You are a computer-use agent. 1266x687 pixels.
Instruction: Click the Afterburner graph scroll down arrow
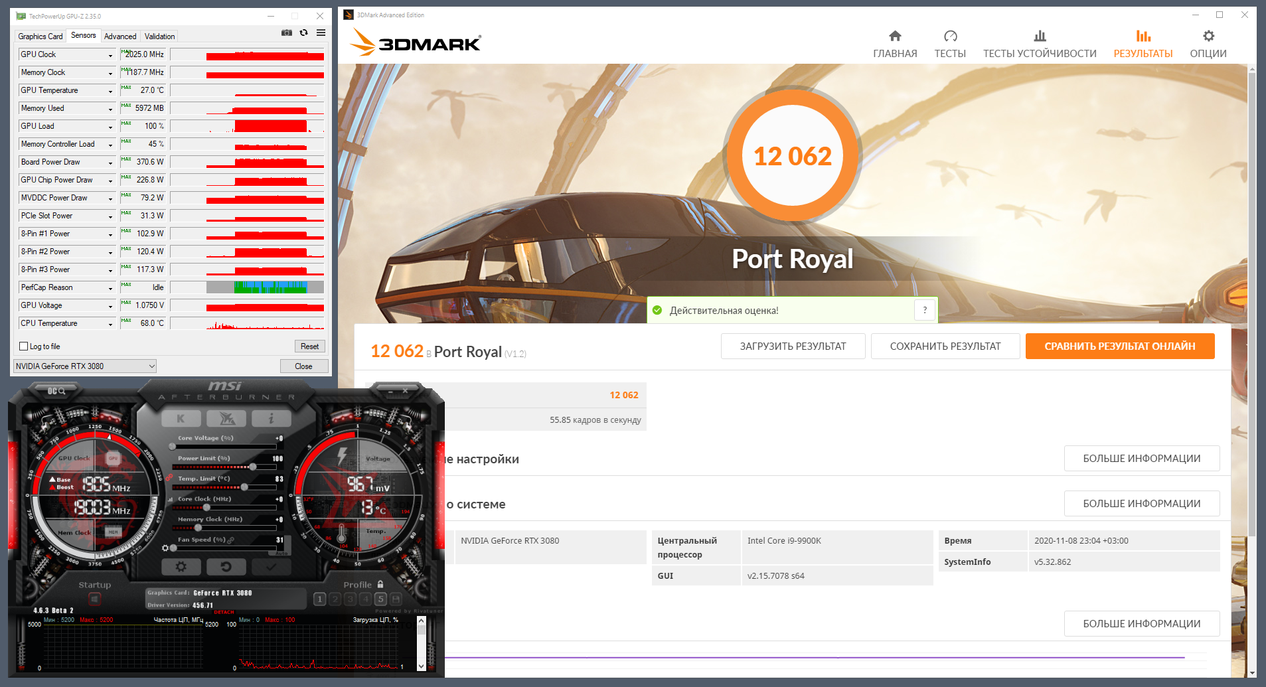click(x=421, y=666)
